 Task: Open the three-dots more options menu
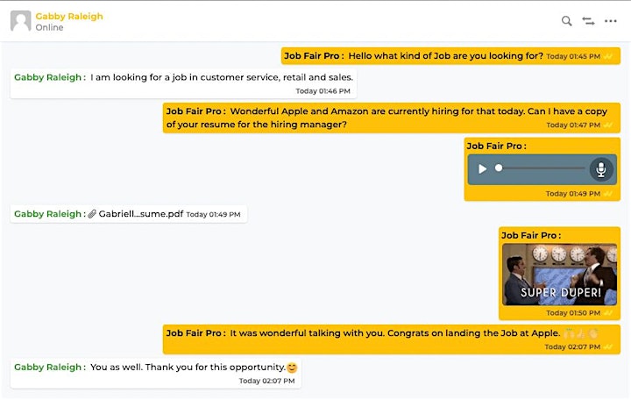pyautogui.click(x=611, y=21)
